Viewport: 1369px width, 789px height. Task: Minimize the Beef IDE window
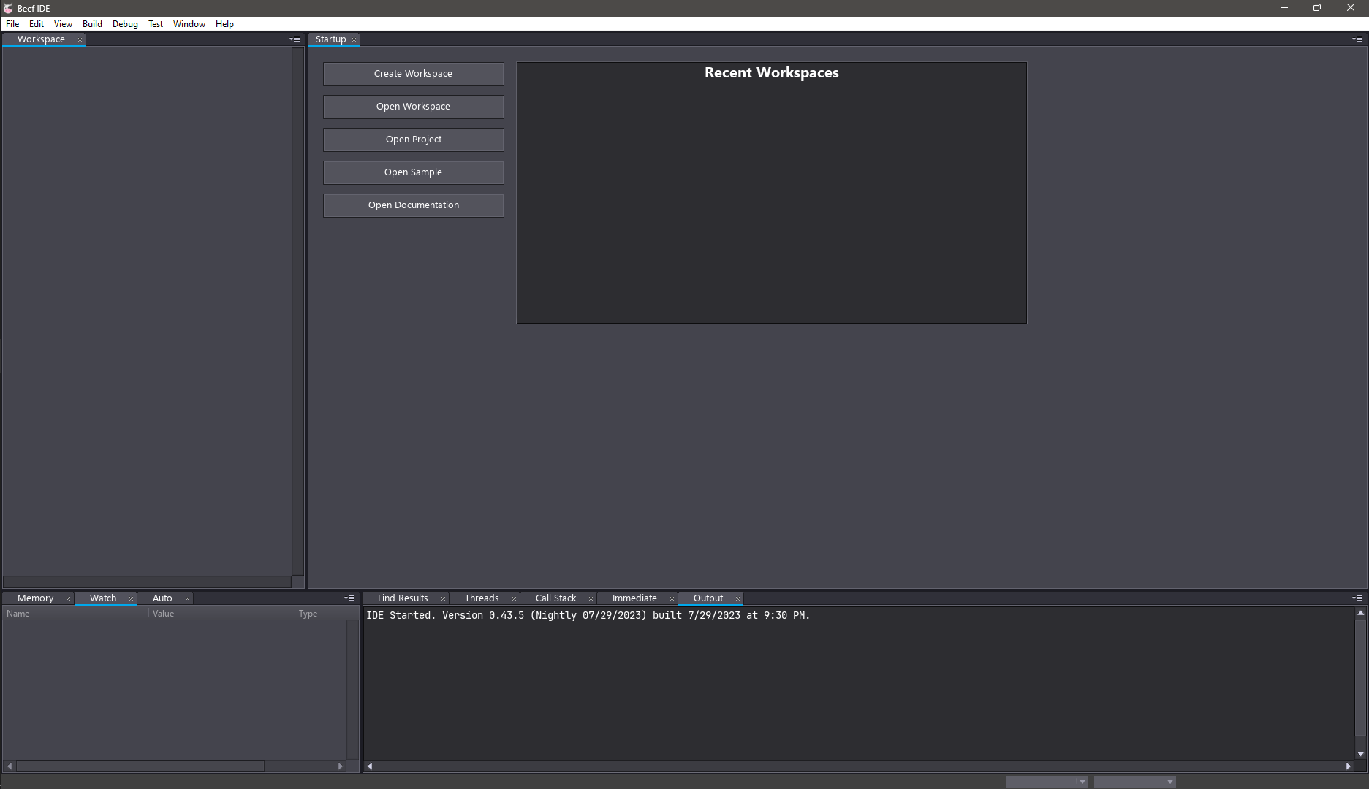point(1284,8)
